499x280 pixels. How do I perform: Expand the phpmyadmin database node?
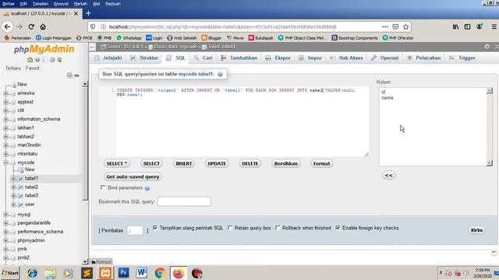pos(5,240)
